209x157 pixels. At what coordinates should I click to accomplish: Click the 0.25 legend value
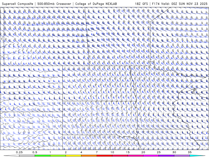[x=19, y=152]
